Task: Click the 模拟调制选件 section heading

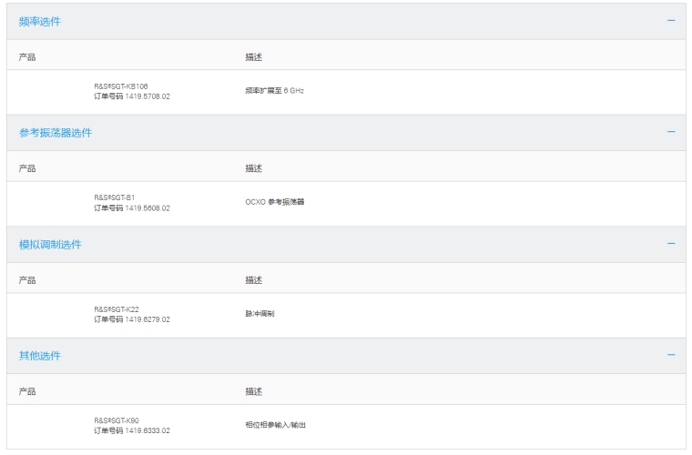Action: (x=50, y=245)
